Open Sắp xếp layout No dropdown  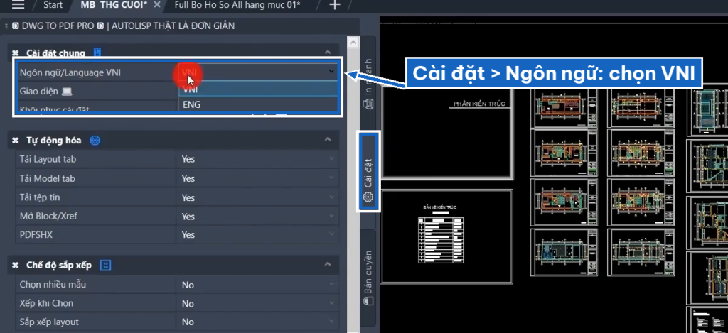click(x=257, y=322)
